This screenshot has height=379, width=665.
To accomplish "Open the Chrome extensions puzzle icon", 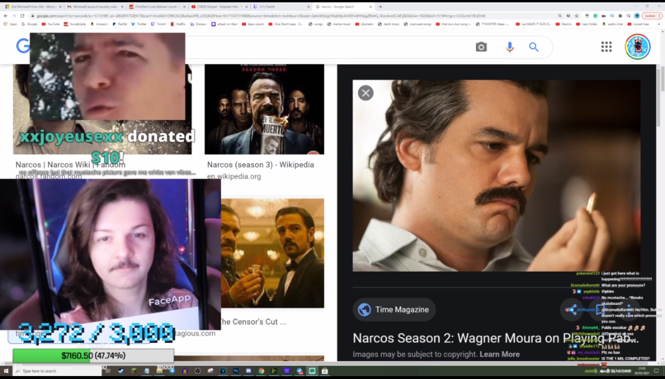I will (x=620, y=16).
